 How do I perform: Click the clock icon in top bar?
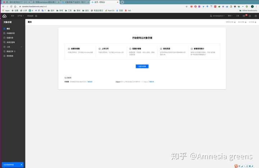(250, 16)
